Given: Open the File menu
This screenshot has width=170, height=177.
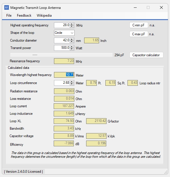Looking at the screenshot, I should (9, 15).
